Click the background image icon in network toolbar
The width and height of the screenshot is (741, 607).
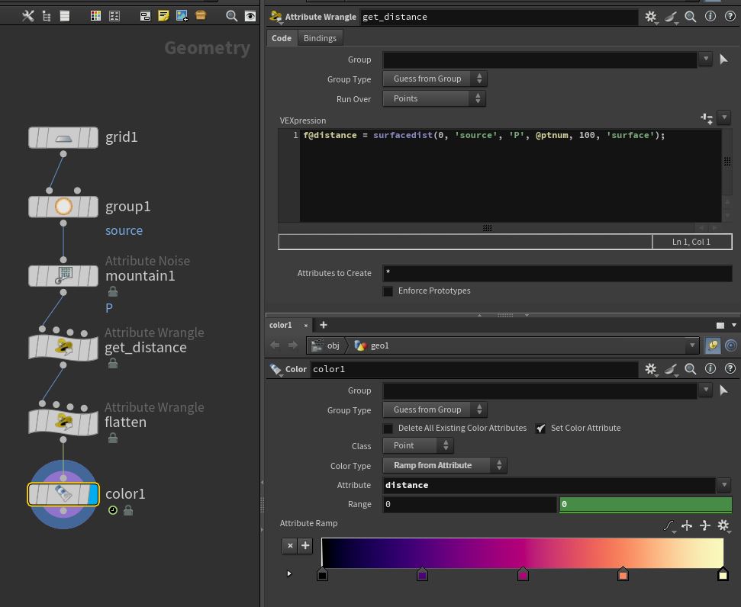pyautogui.click(x=182, y=15)
